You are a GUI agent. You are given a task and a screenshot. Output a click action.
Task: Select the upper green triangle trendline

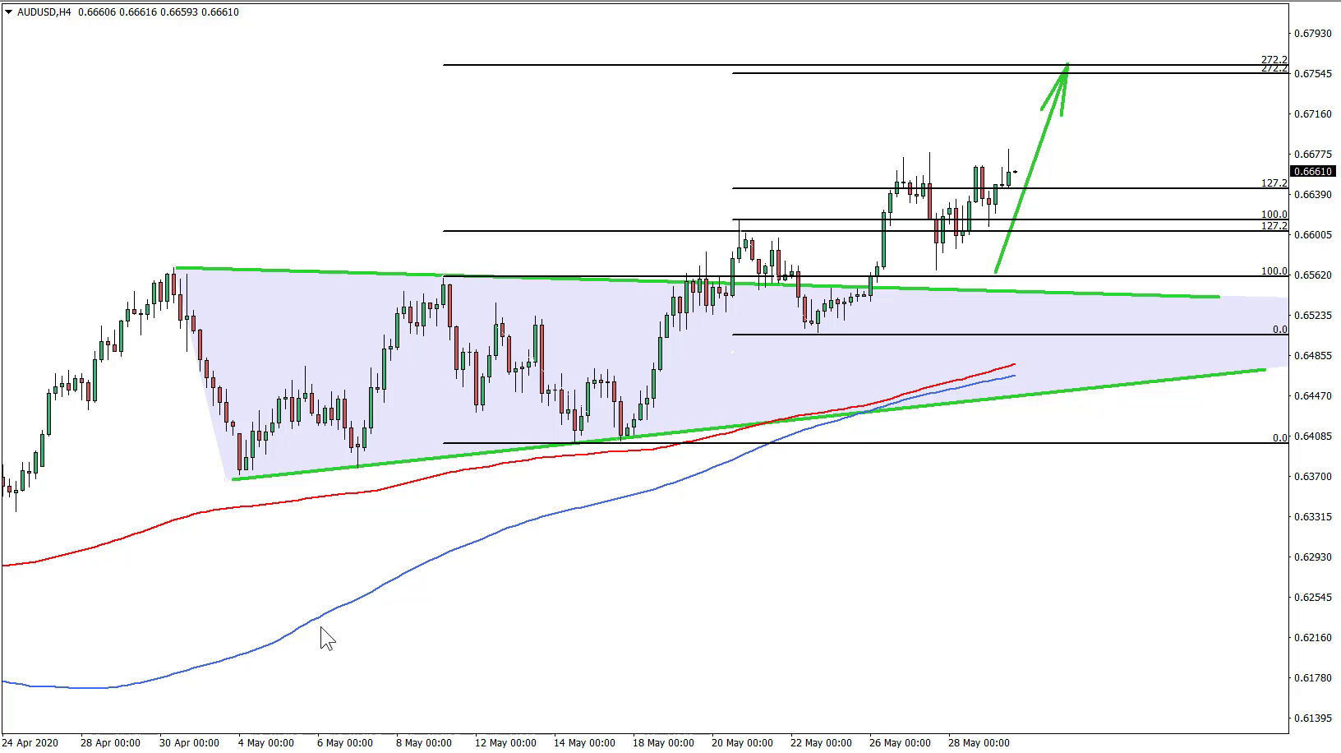(698, 283)
